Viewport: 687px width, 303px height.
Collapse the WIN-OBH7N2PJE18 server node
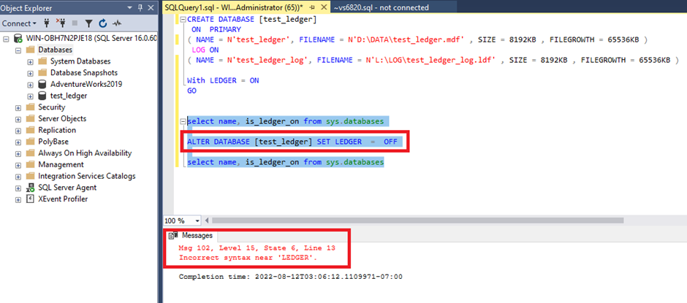[6, 39]
